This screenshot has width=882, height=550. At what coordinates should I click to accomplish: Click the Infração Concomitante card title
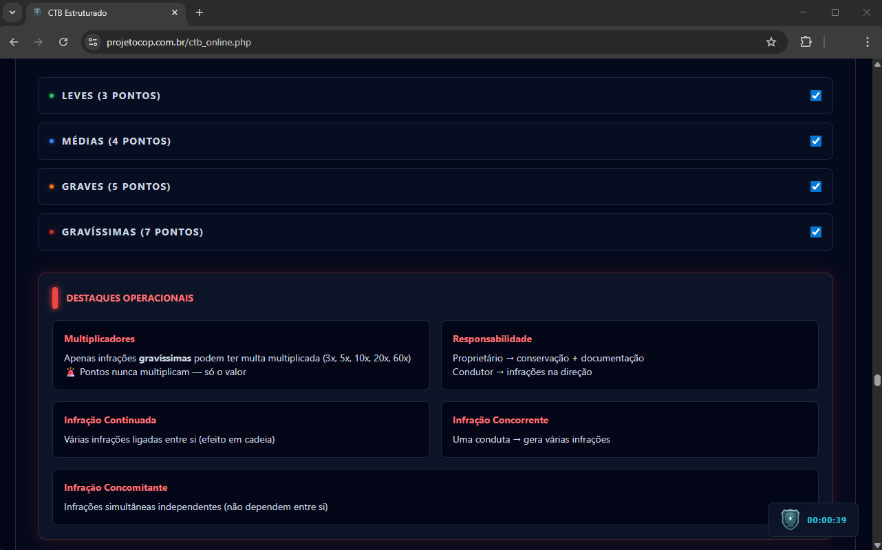(x=116, y=487)
